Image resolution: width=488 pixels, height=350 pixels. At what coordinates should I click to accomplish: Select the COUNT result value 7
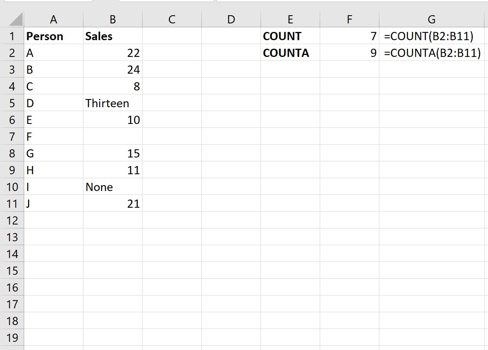[349, 36]
